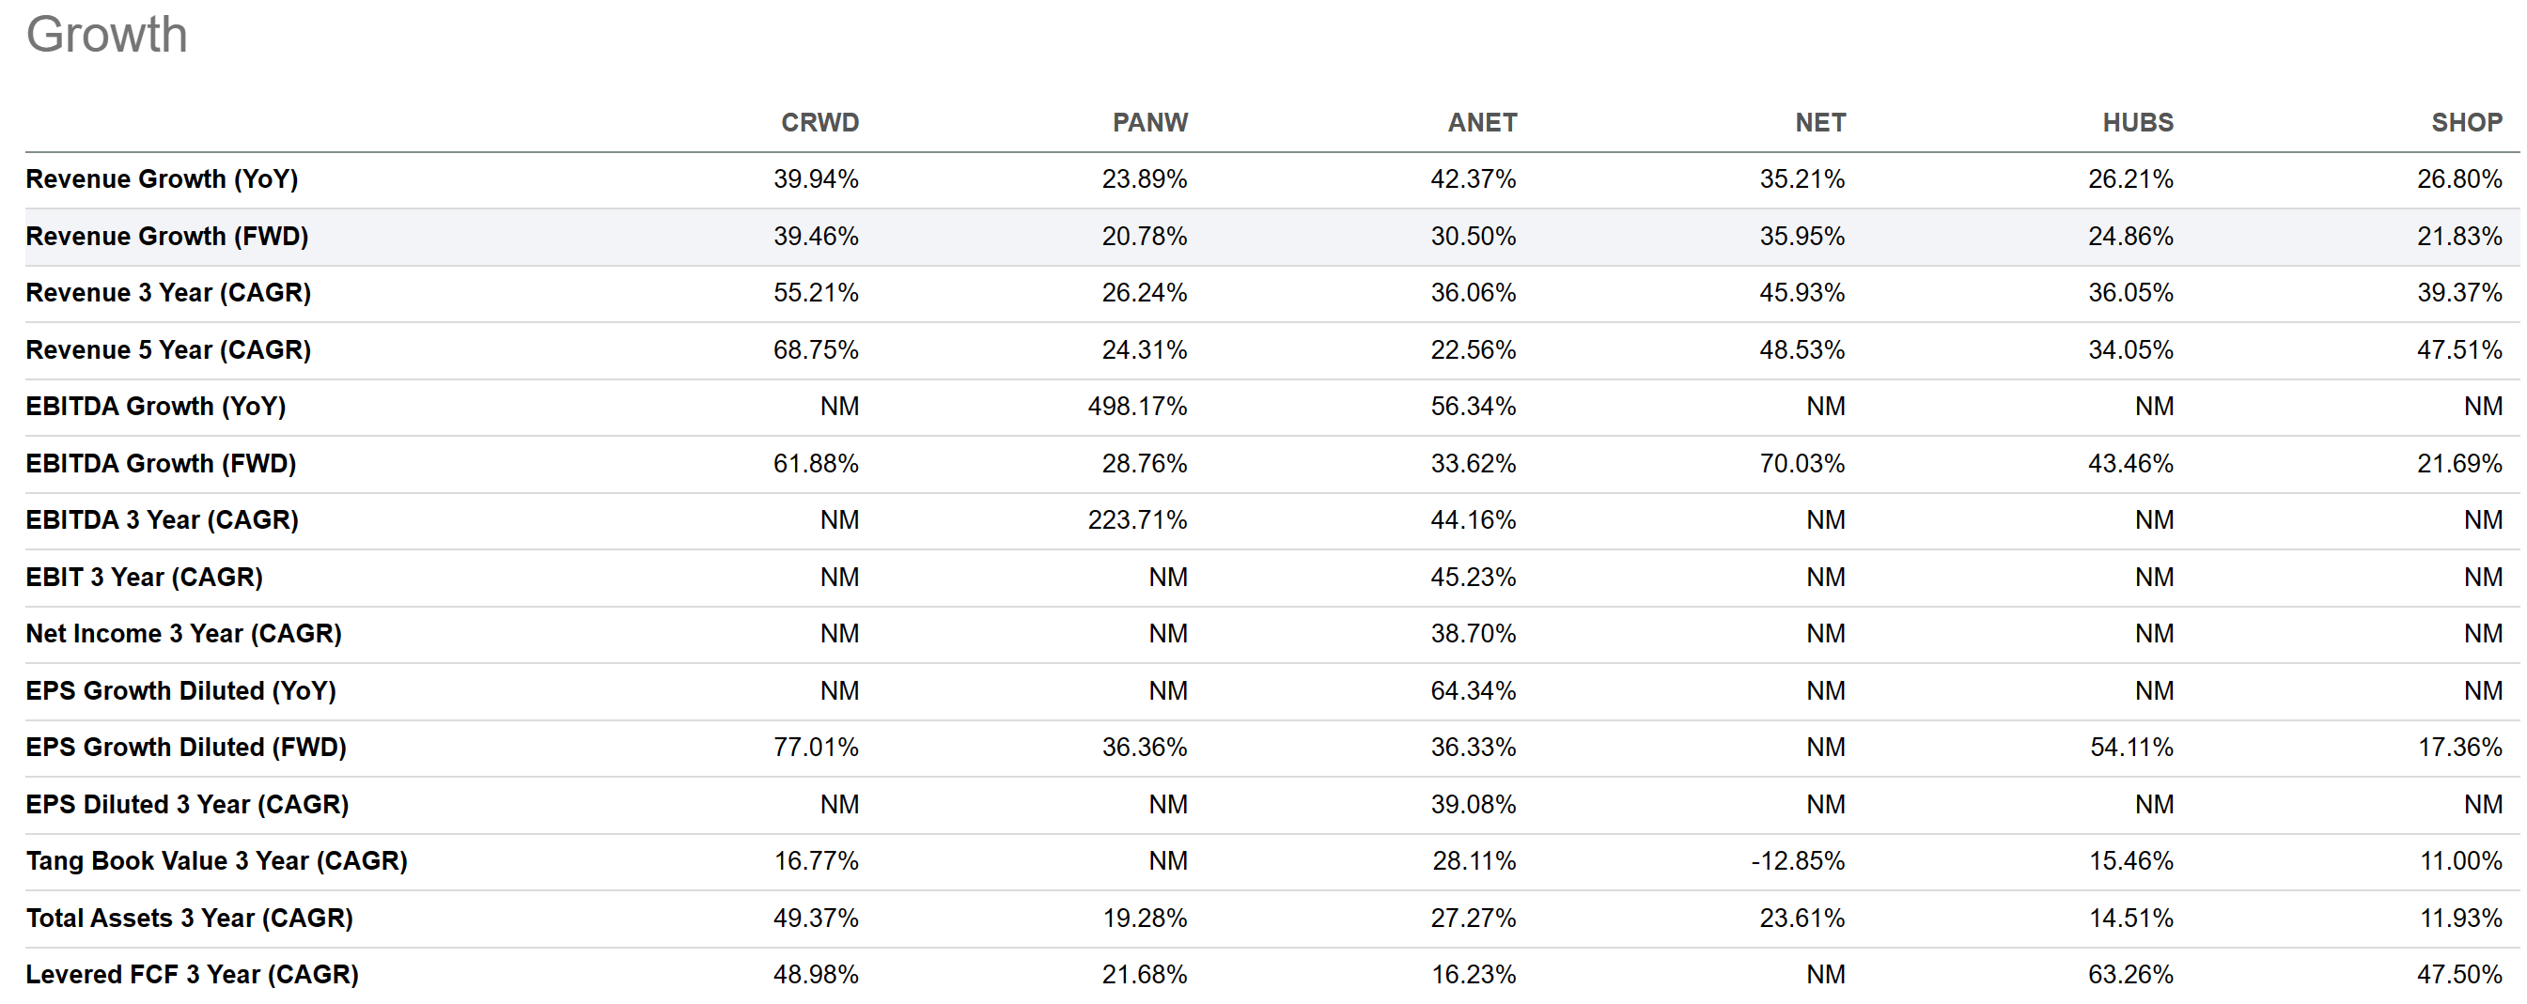Select the Tang Book Value 3 Year label
The image size is (2527, 1004).
click(x=216, y=862)
